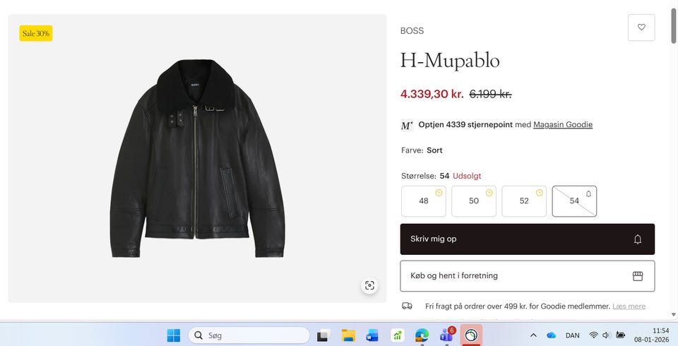Add H-Mupablo to wishlist heart icon

[x=641, y=28]
